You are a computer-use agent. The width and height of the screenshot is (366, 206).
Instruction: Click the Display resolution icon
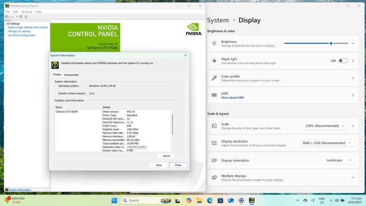214,143
